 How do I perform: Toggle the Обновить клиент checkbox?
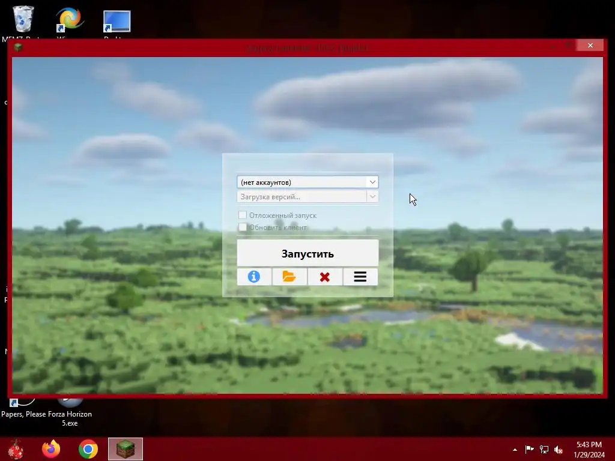[243, 227]
